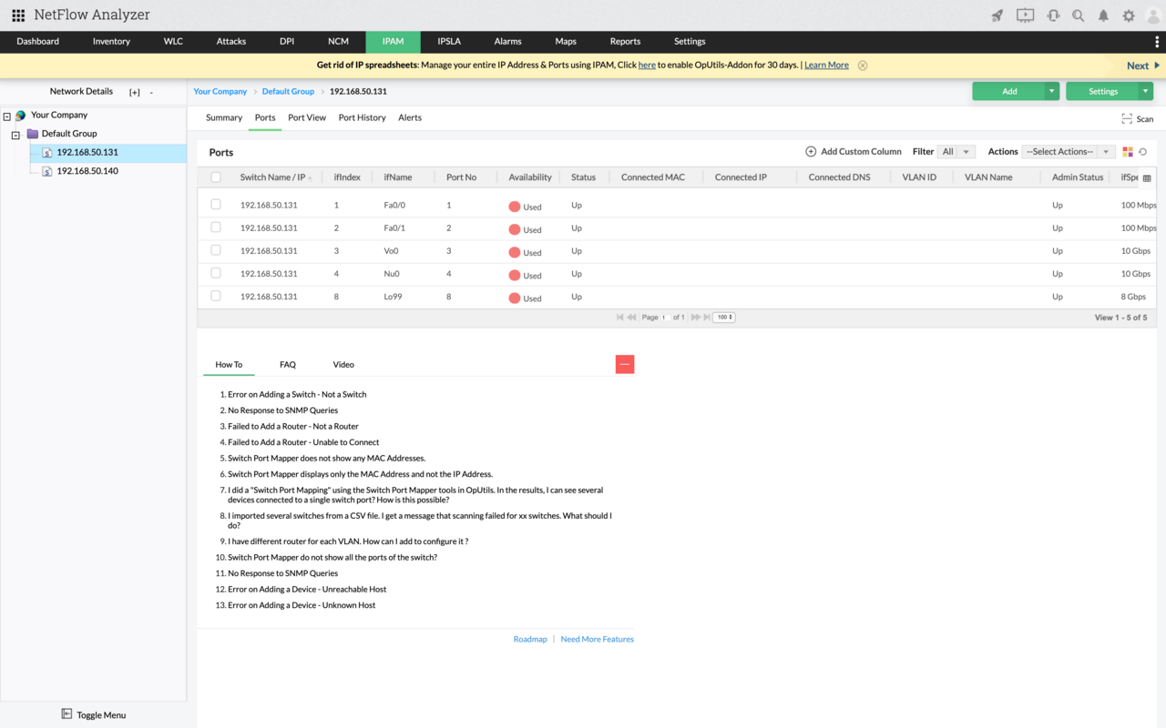This screenshot has height=728, width=1166.
Task: Open the notifications bell icon
Action: 1103,15
